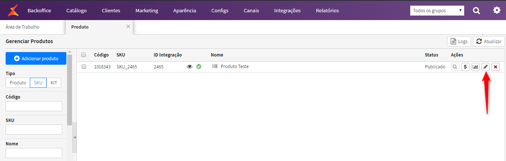Select the KIT type filter

coord(54,83)
